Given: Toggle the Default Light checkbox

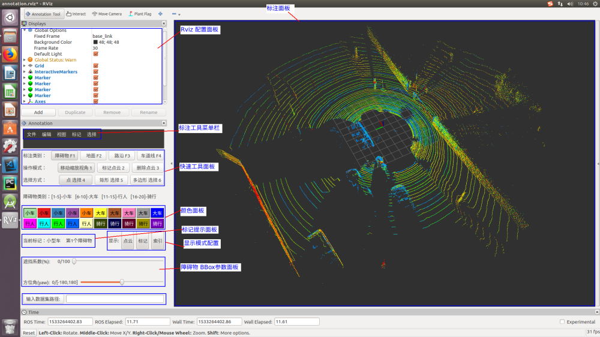Looking at the screenshot, I should point(95,54).
